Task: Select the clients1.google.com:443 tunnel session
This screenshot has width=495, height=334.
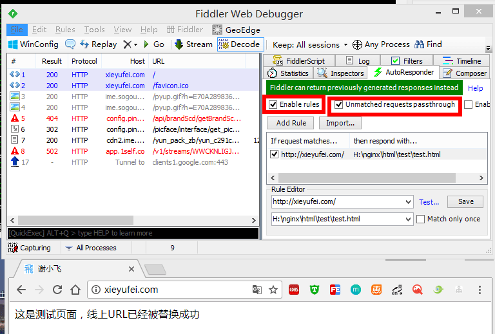Action: (x=134, y=162)
